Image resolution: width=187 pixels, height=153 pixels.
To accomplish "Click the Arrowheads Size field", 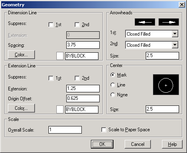I will (x=162, y=55).
